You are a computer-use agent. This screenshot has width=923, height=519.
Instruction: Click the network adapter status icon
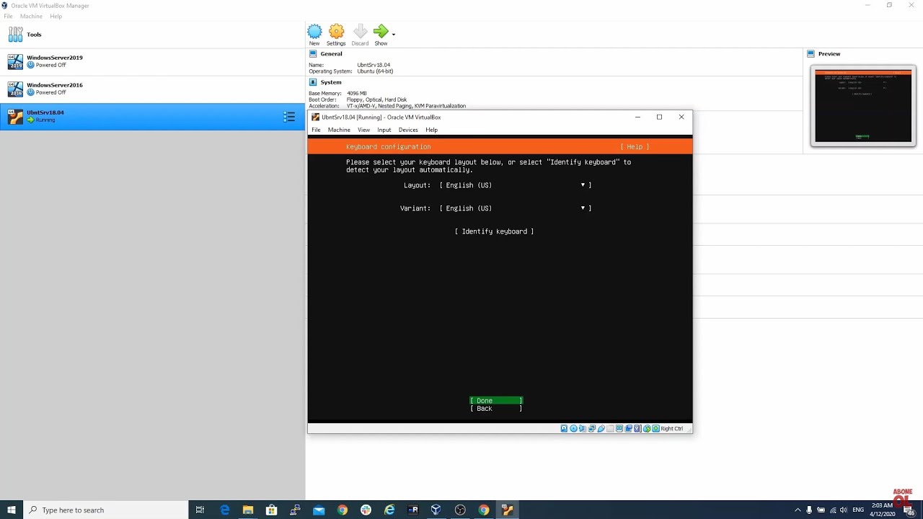pyautogui.click(x=591, y=428)
